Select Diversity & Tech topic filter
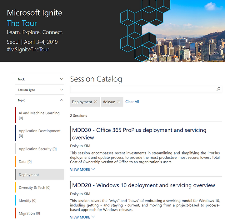225x220 pixels. coord(40,187)
